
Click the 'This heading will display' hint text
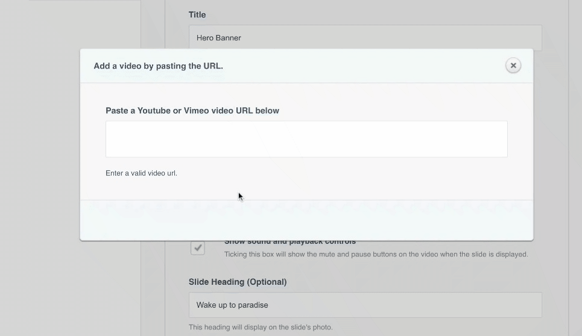click(x=261, y=328)
